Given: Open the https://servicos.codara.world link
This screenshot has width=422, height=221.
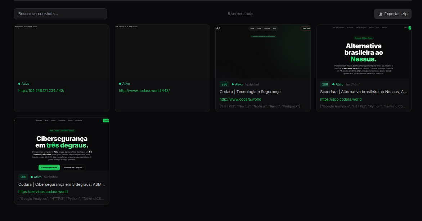Looking at the screenshot, I should click(43, 192).
